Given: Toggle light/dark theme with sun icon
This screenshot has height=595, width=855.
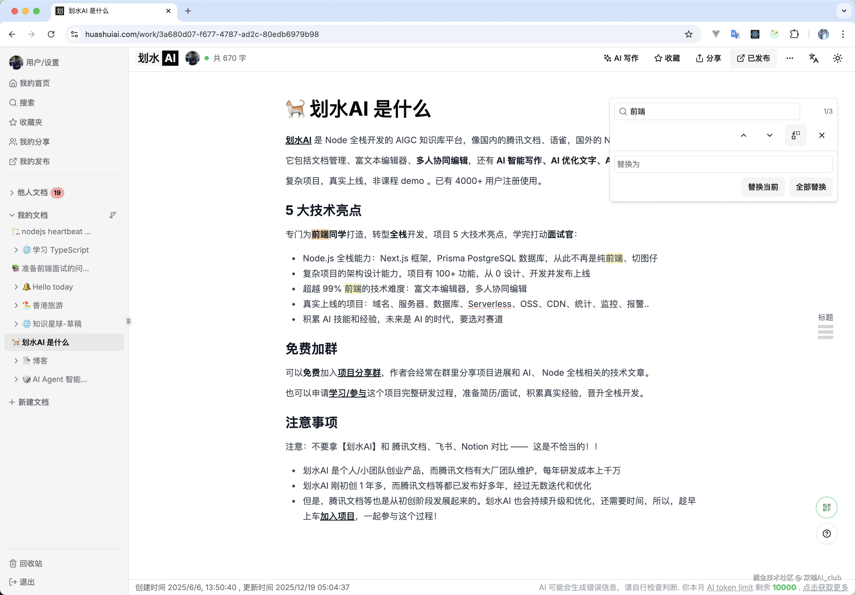Looking at the screenshot, I should point(838,58).
